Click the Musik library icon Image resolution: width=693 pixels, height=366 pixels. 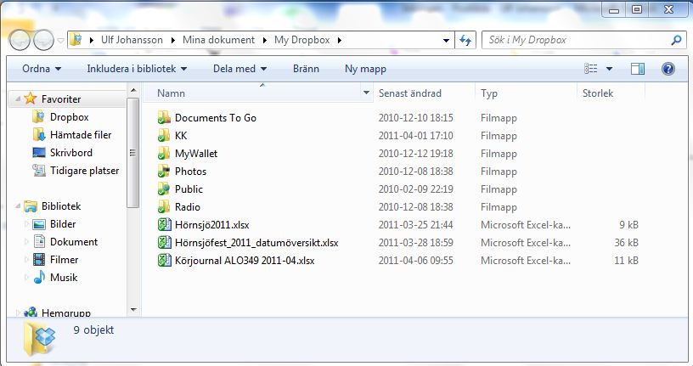(x=39, y=278)
